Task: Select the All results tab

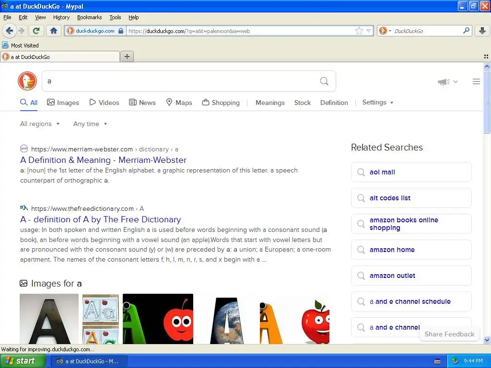Action: [x=29, y=103]
